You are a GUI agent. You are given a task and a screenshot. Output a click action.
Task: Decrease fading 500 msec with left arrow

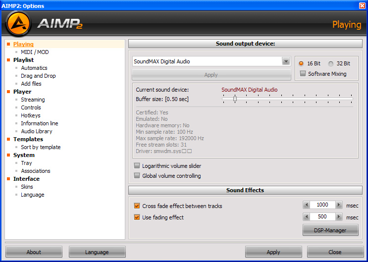[306, 216]
